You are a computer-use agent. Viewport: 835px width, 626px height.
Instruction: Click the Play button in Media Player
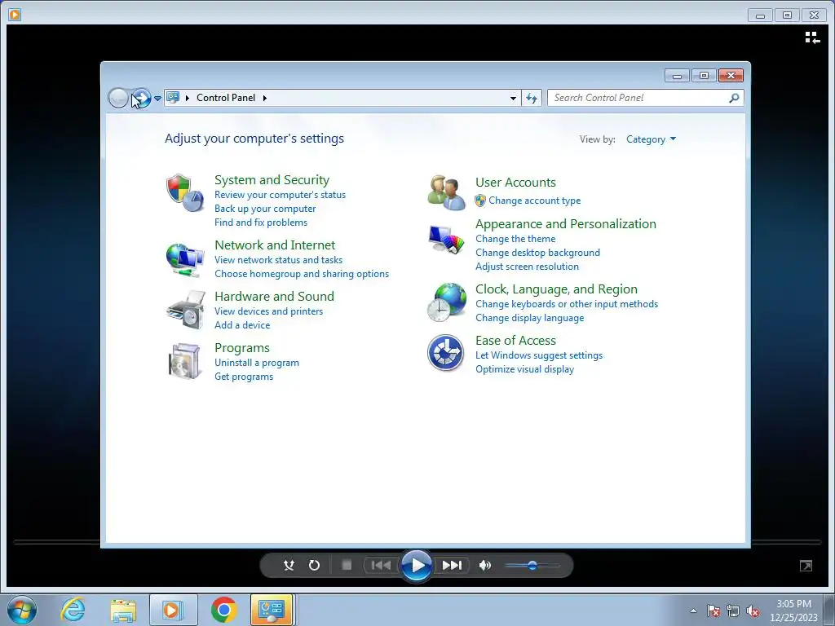pyautogui.click(x=417, y=566)
